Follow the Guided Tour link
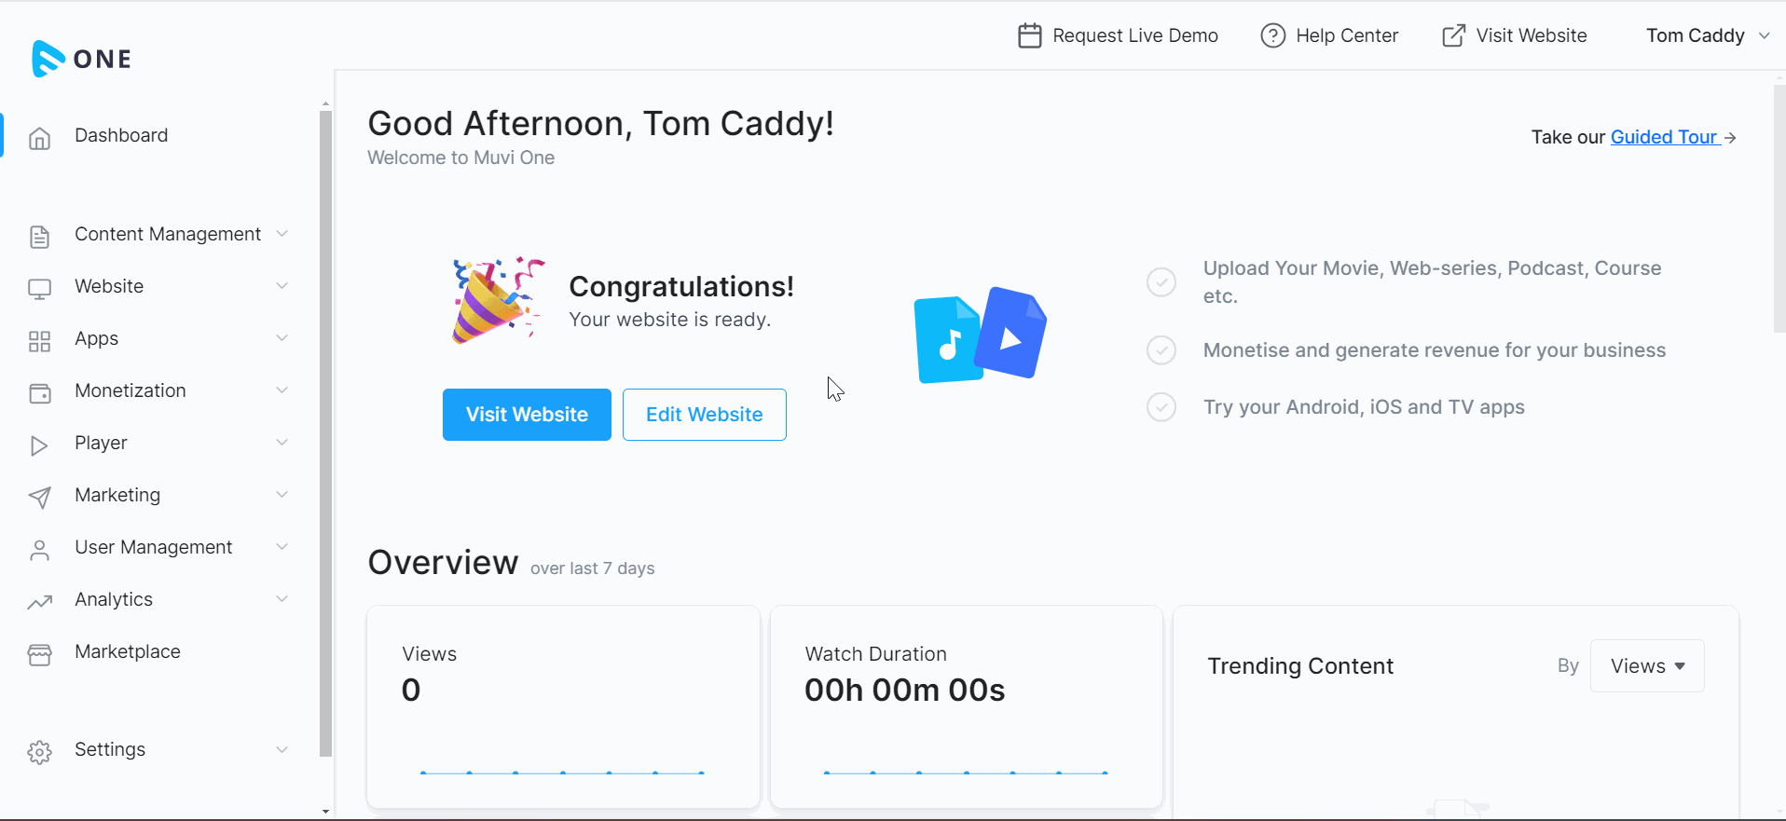The image size is (1786, 821). click(1664, 137)
